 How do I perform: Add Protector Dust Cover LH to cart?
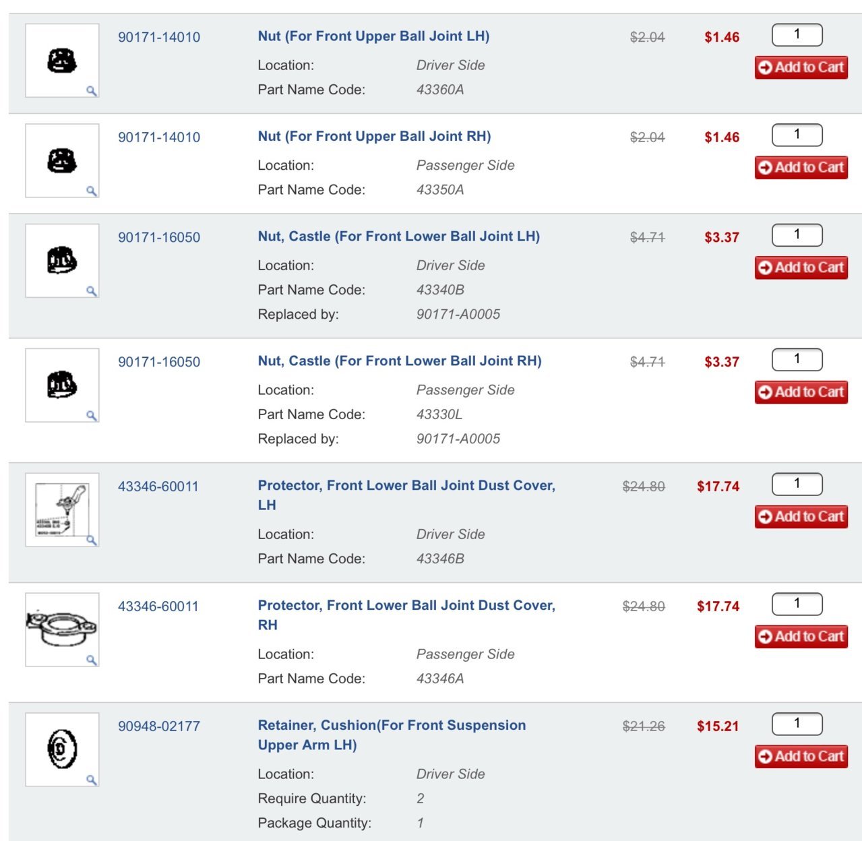click(801, 517)
